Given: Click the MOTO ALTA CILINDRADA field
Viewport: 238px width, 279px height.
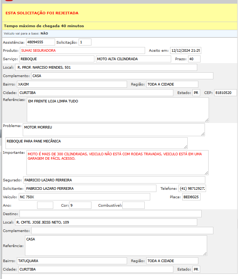Looking at the screenshot, I should [x=133, y=59].
